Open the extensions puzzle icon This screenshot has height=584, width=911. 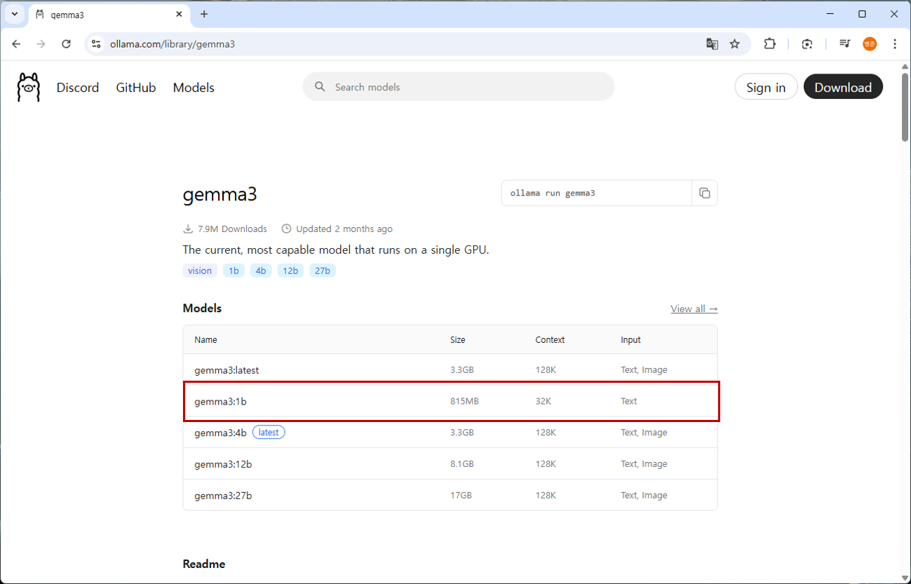(770, 43)
